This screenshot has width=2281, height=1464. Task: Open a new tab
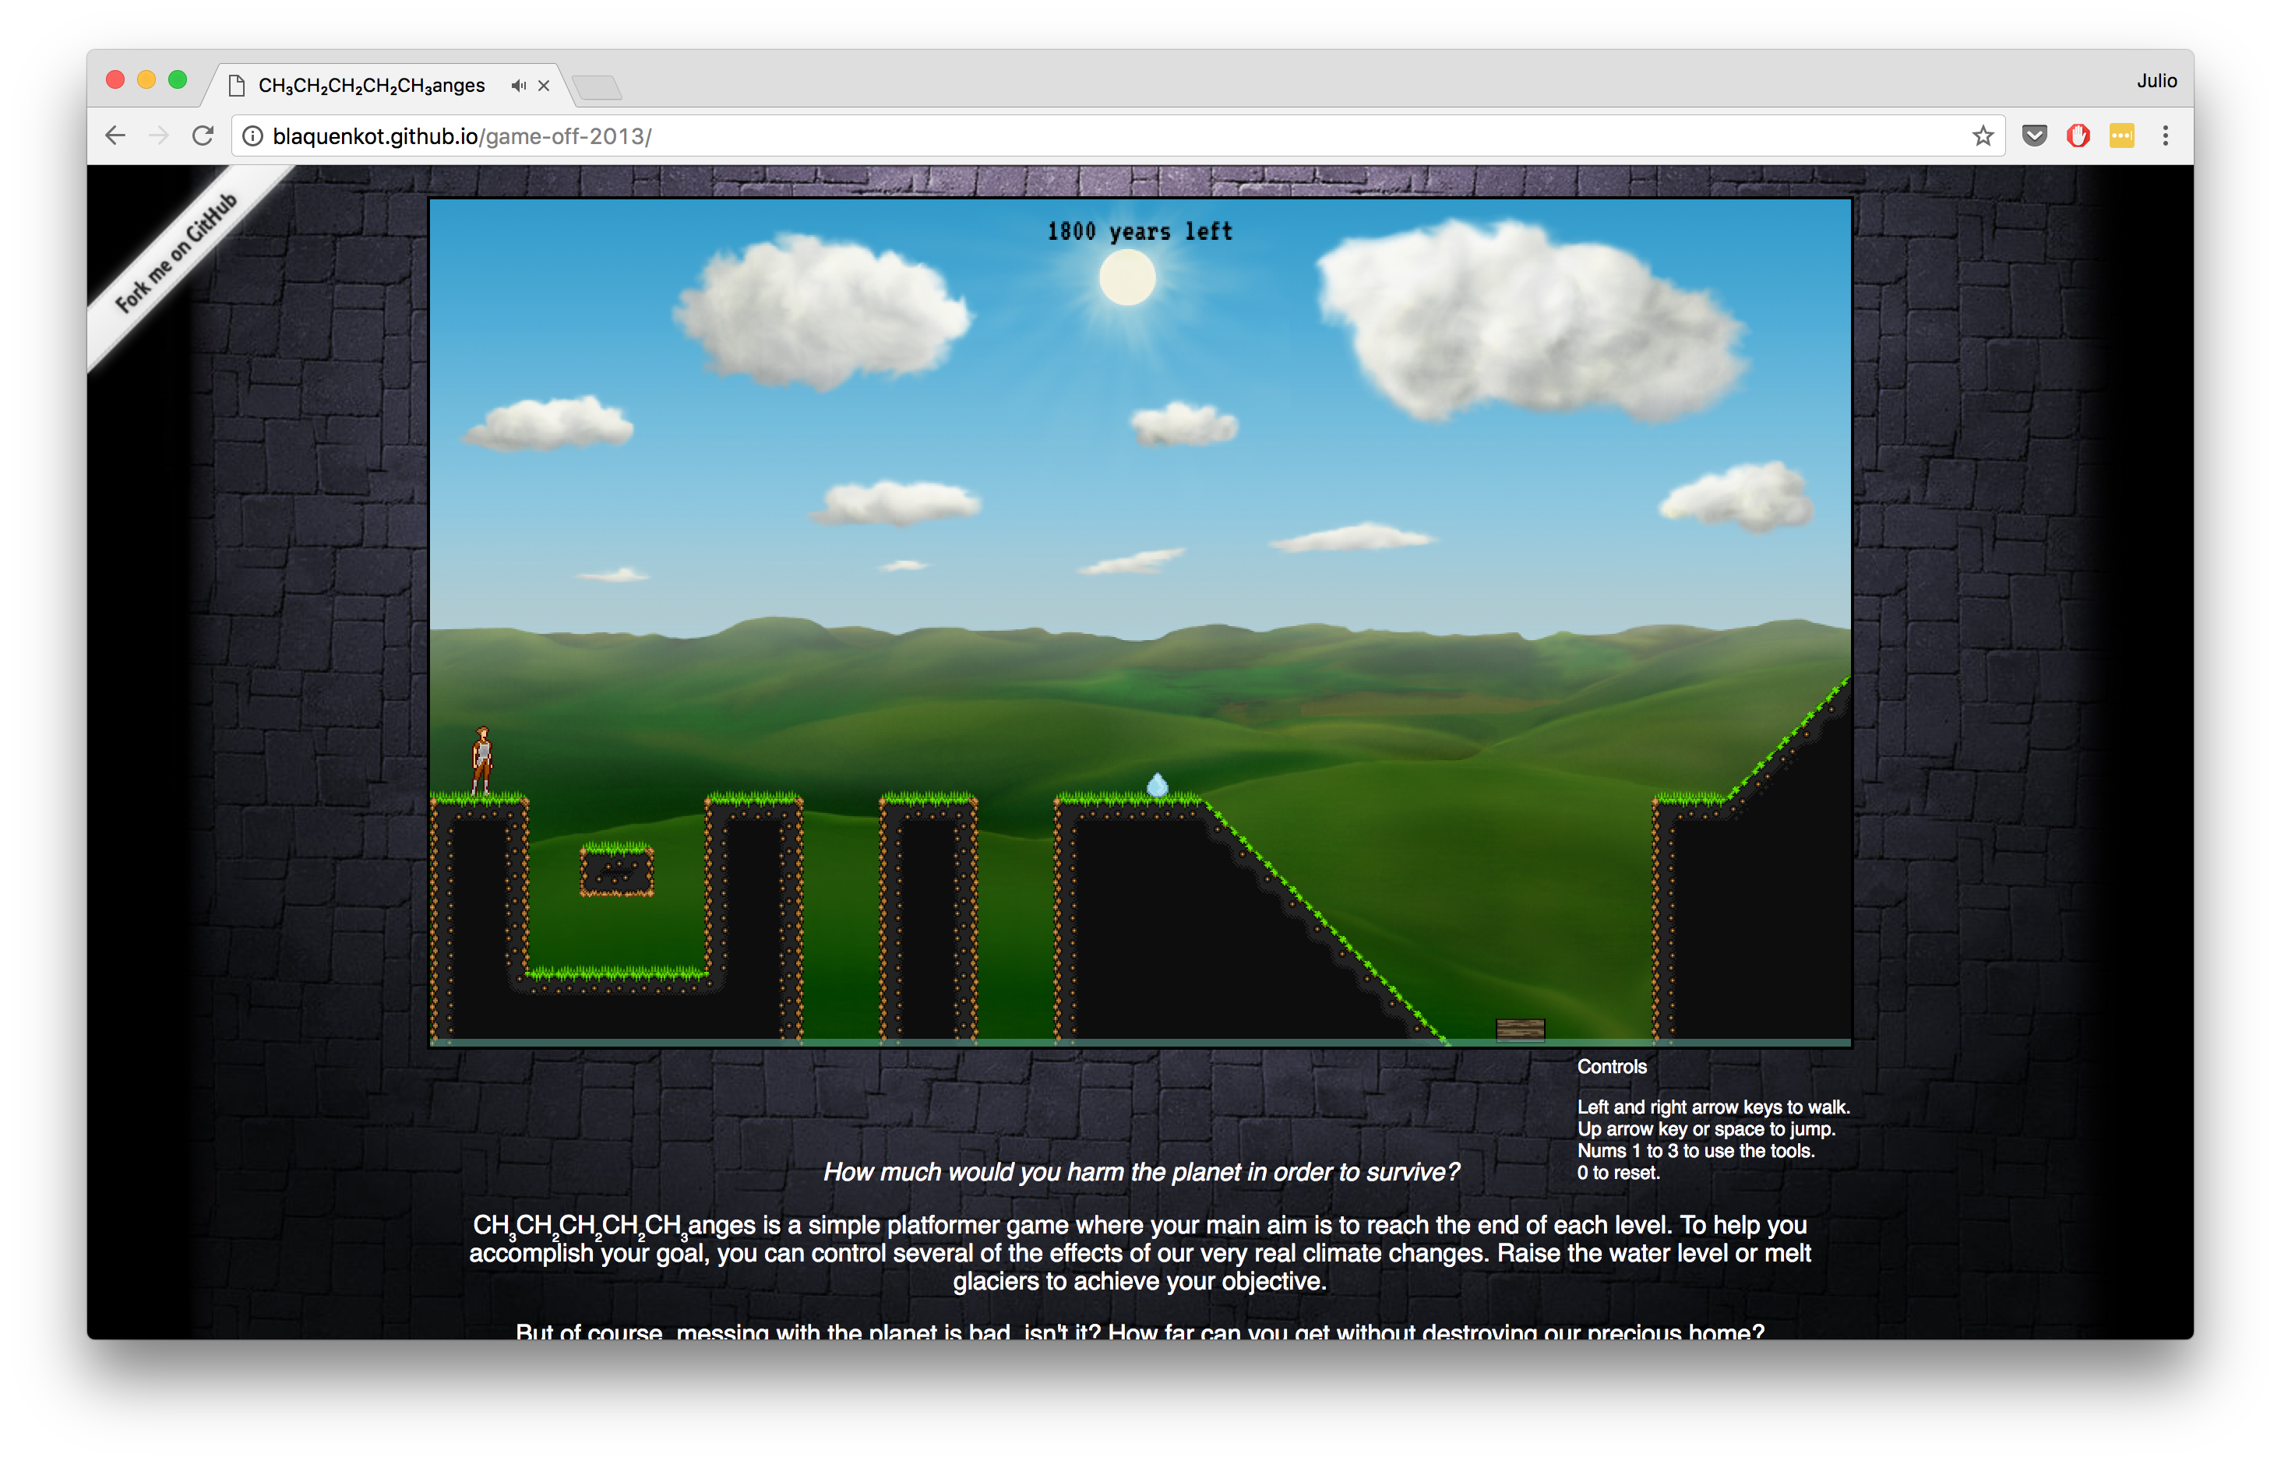point(597,87)
